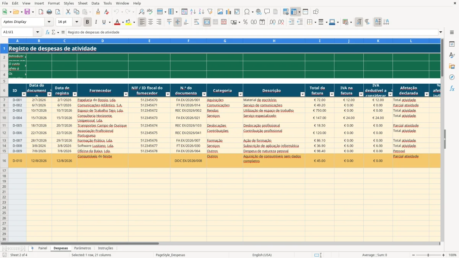Toggle Align Right

tap(159, 22)
